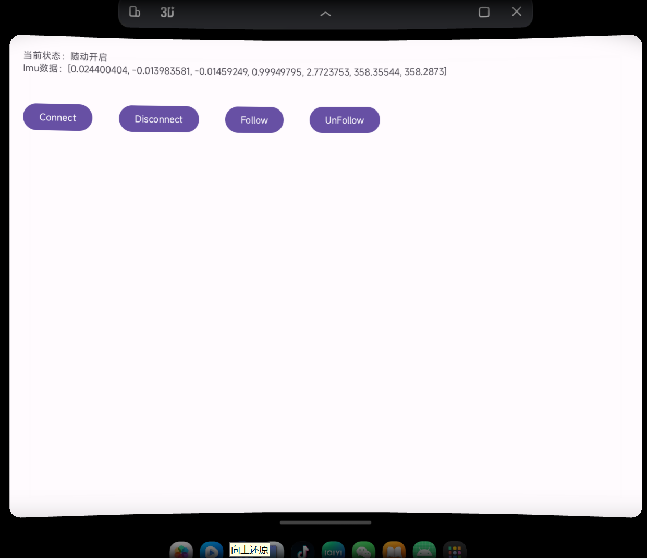647x560 pixels.
Task: Toggle the 3D mode icon
Action: coord(167,12)
